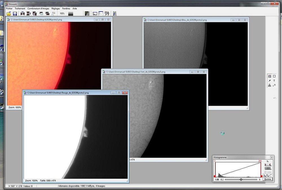This screenshot has width=282, height=190.
Task: Open the Fichier menu
Action: tap(9, 8)
